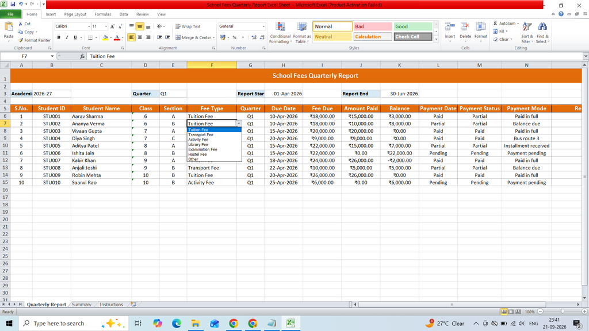589x331 pixels.
Task: Increase decimal places icon
Action: tap(254, 37)
